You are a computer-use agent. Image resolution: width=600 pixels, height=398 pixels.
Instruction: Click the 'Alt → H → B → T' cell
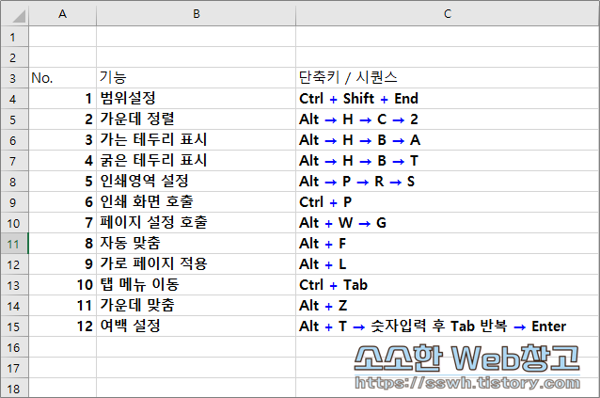(x=448, y=161)
